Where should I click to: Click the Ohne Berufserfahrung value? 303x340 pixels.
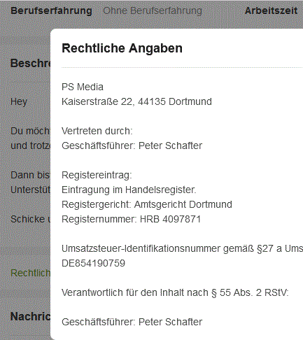(x=153, y=10)
